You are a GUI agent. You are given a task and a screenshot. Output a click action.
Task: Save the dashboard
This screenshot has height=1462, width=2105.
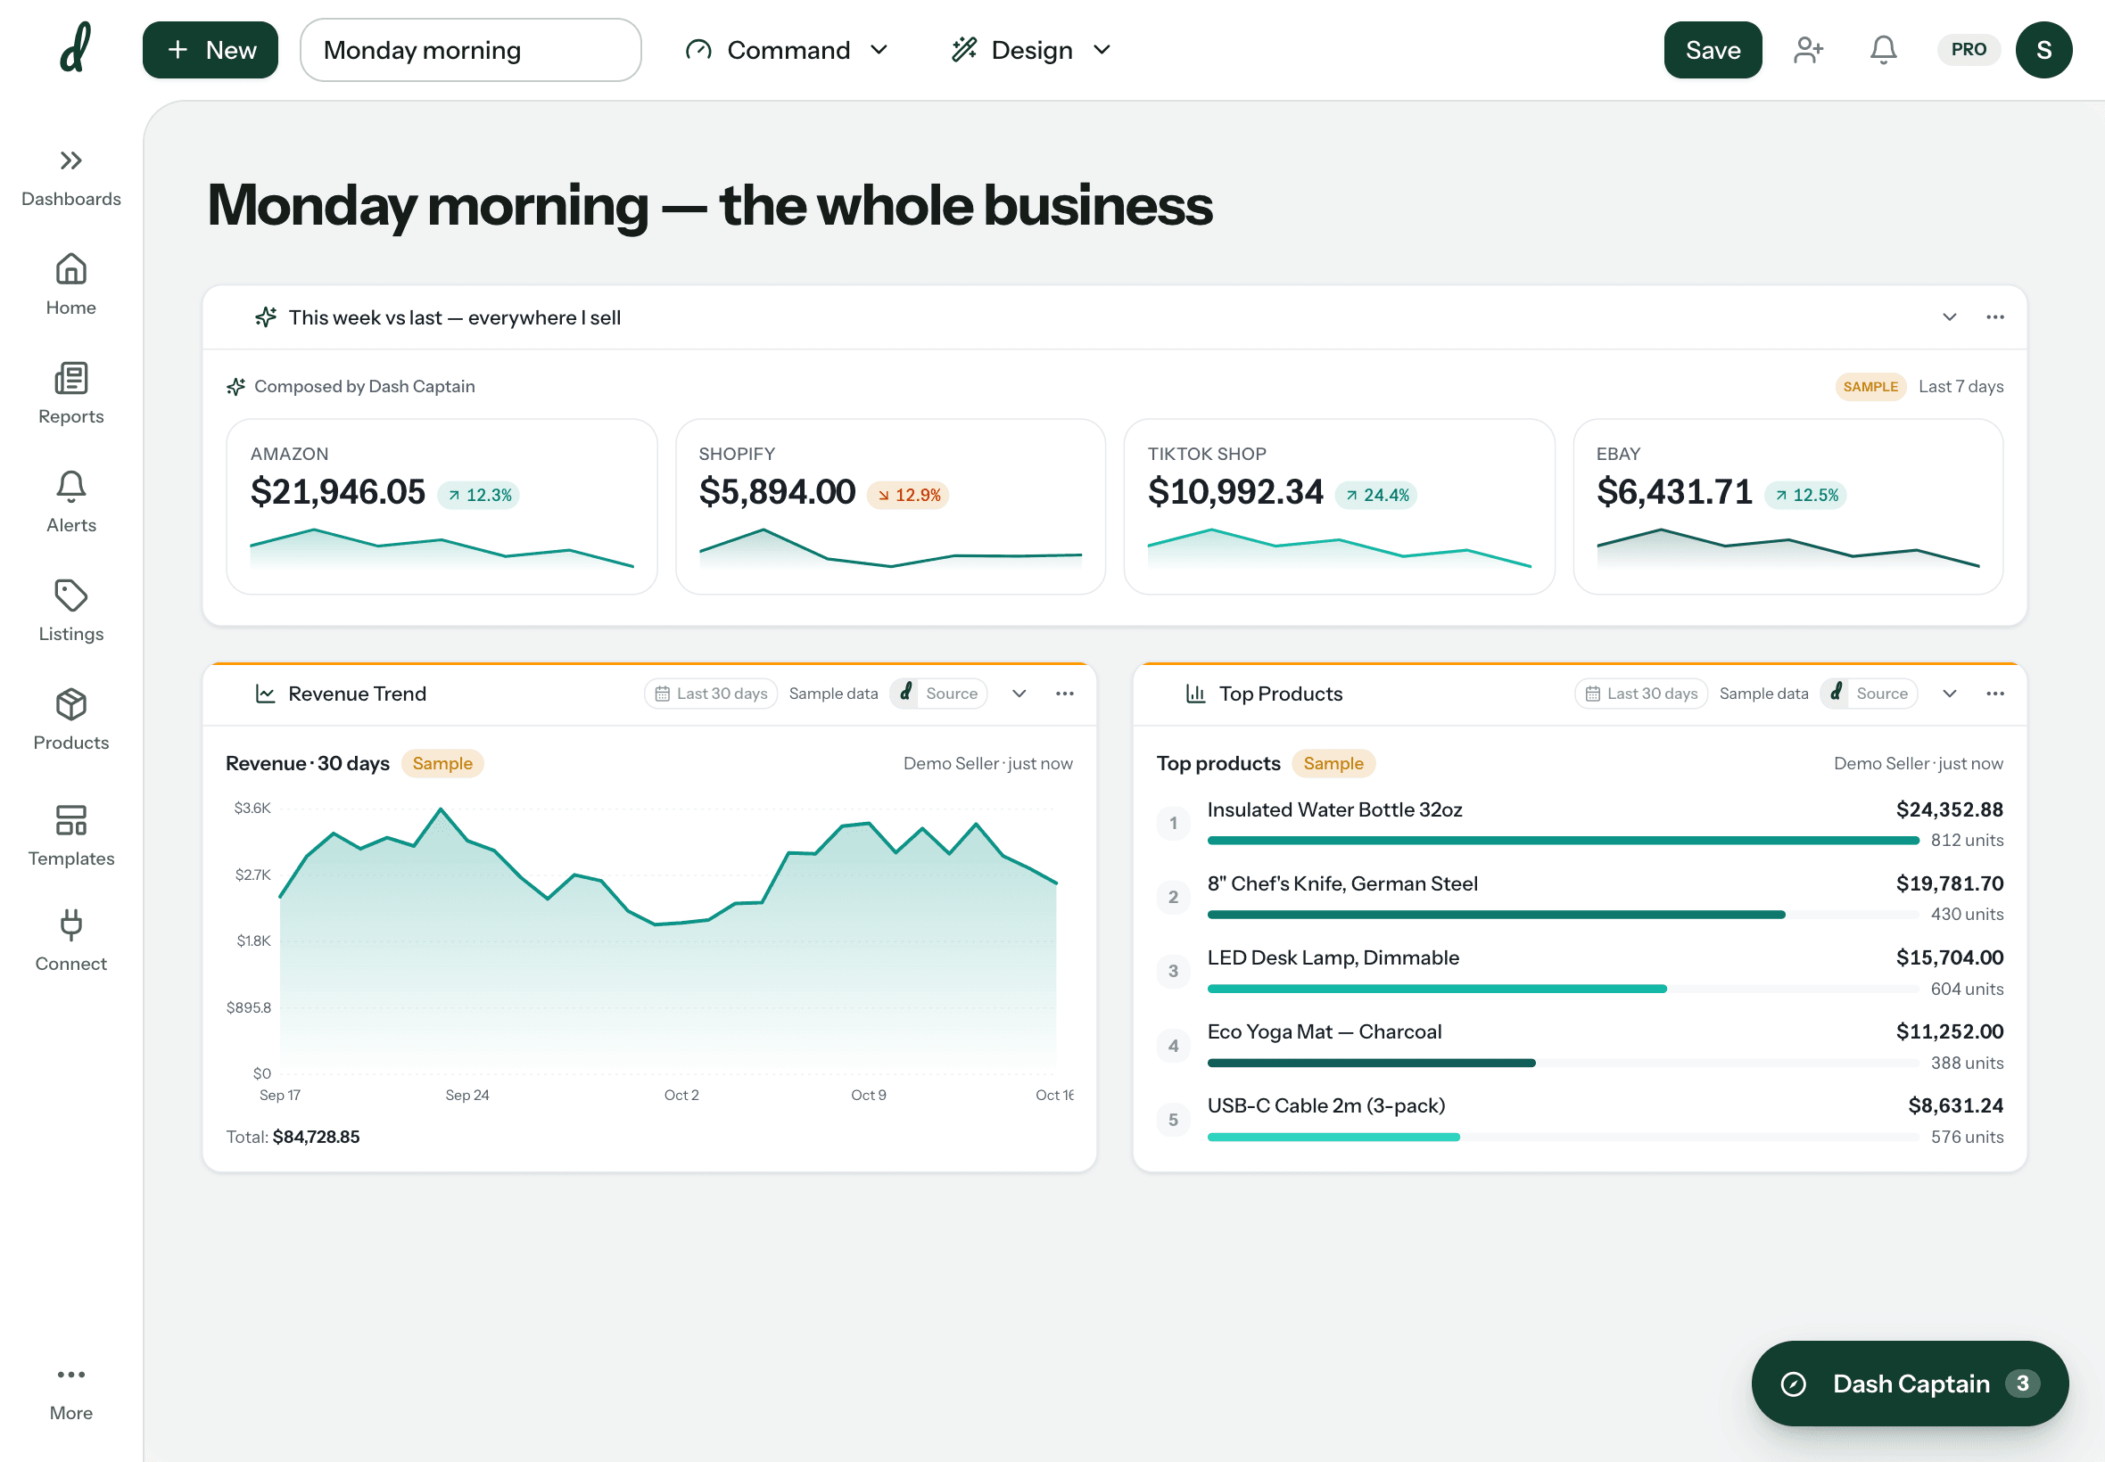(x=1713, y=49)
